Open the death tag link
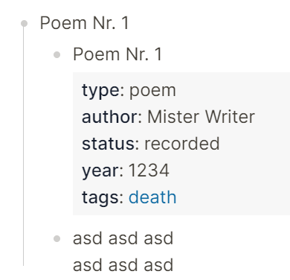This screenshot has width=290, height=280. tap(152, 197)
